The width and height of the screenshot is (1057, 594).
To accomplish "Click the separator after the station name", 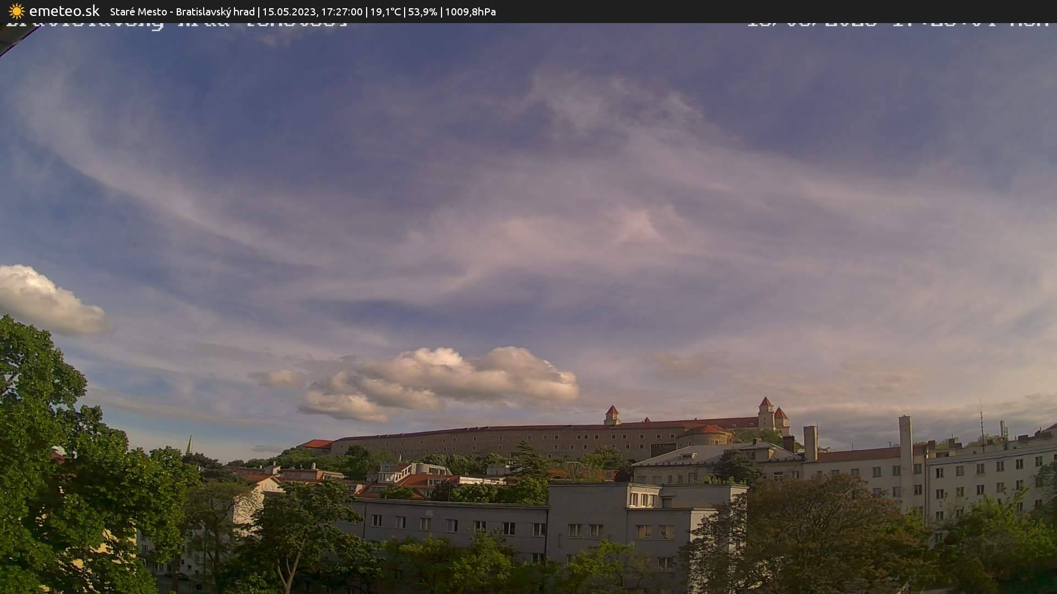I will pos(258,11).
